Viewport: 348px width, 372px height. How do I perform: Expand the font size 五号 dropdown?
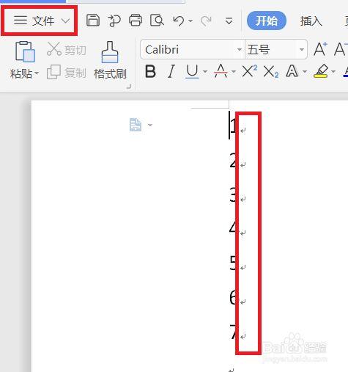coord(302,50)
